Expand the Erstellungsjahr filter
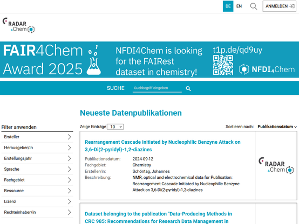This screenshot has height=224, width=299. (37, 158)
